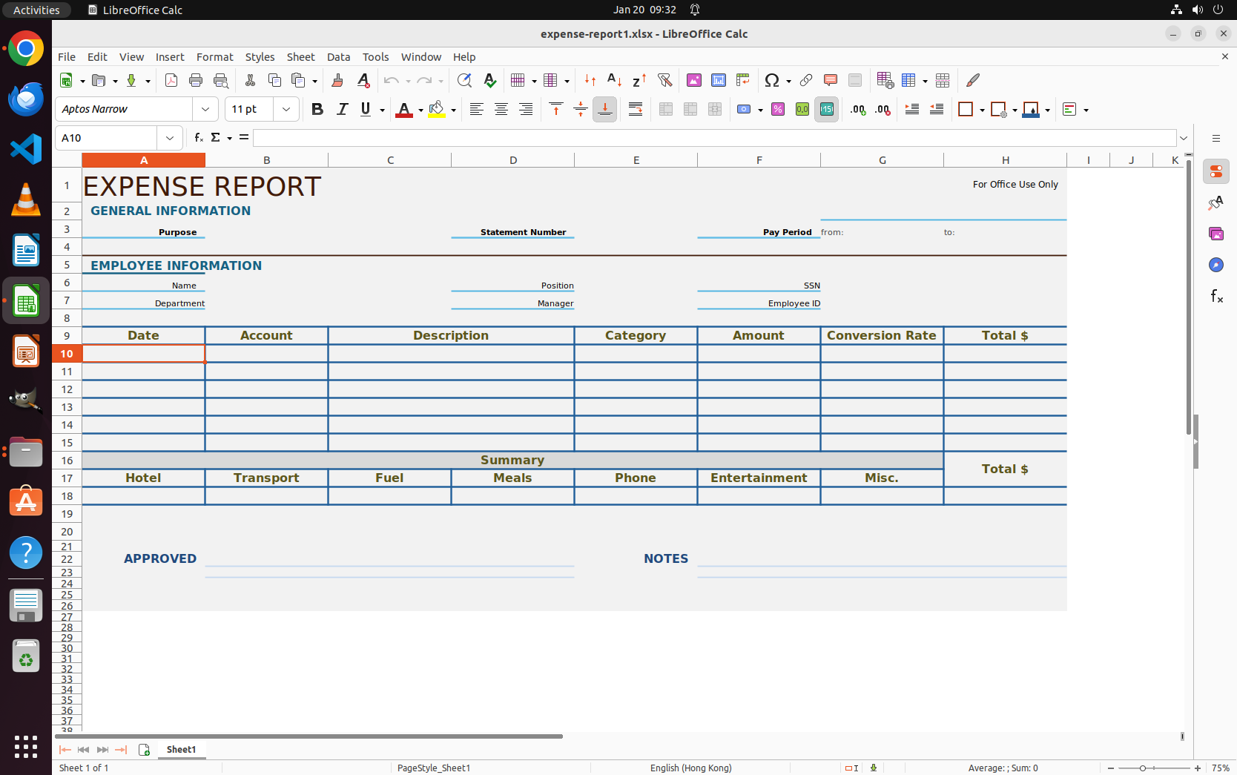Viewport: 1237px width, 775px height.
Task: Export directly as PDF
Action: coord(171,80)
